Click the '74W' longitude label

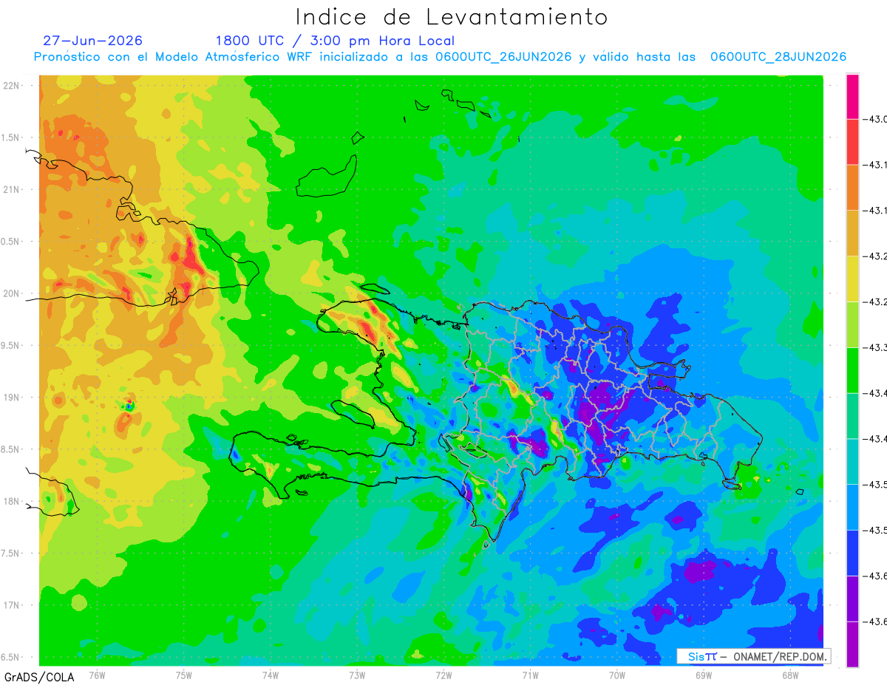pyautogui.click(x=271, y=674)
